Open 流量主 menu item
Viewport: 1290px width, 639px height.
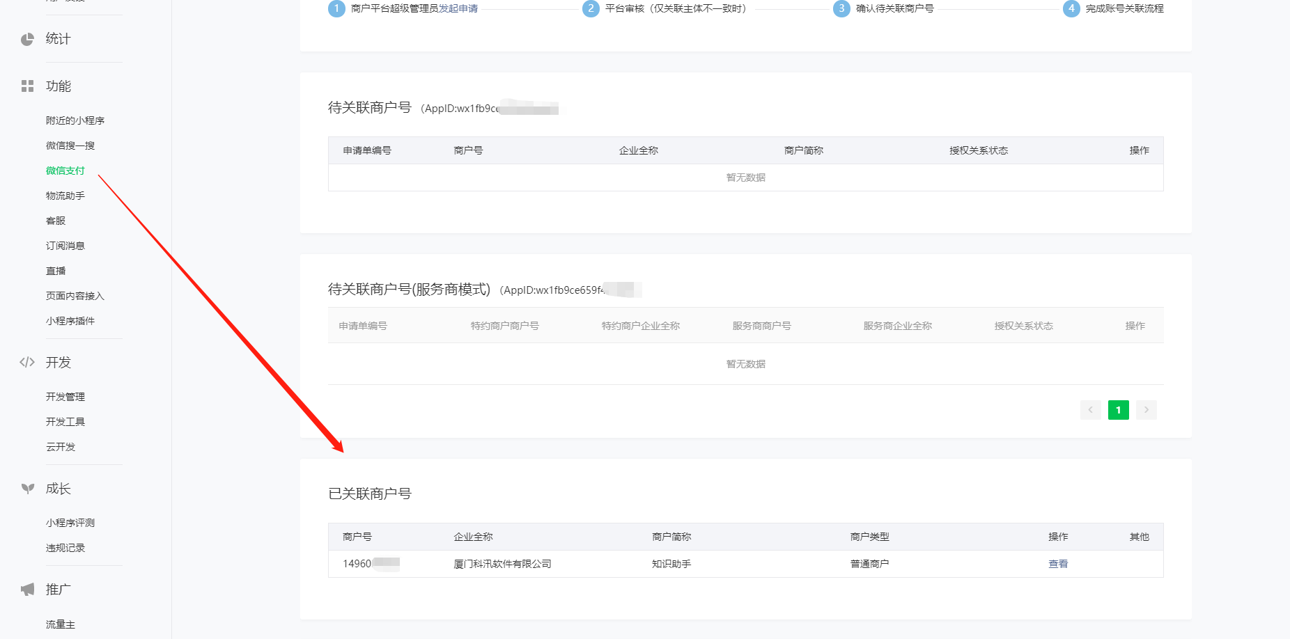tap(61, 624)
